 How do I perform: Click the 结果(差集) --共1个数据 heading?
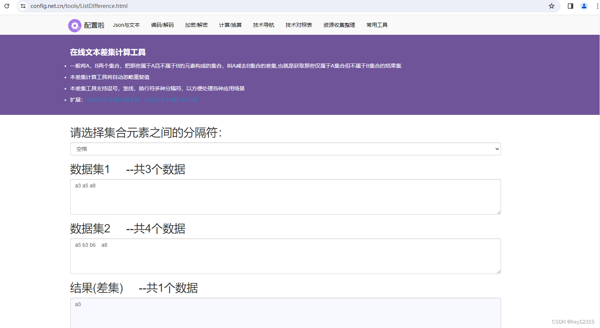(134, 288)
